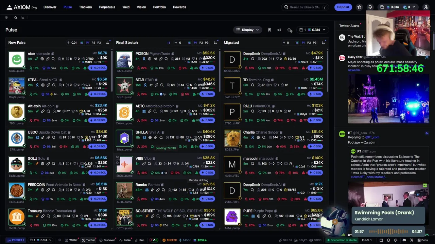
Task: Go to Discover tab in top navigation
Action: pyautogui.click(x=50, y=7)
